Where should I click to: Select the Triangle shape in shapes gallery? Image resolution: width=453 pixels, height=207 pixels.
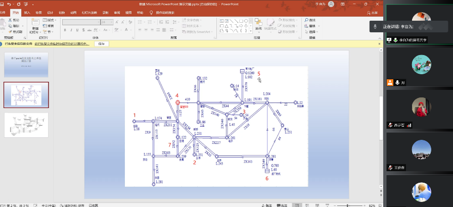coord(227,26)
